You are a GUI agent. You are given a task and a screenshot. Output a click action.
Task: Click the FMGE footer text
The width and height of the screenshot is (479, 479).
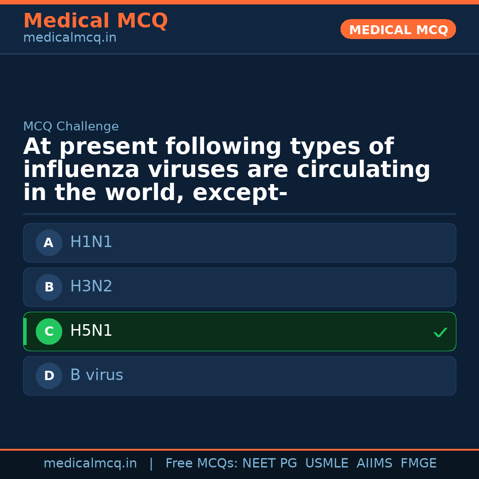coord(418,463)
